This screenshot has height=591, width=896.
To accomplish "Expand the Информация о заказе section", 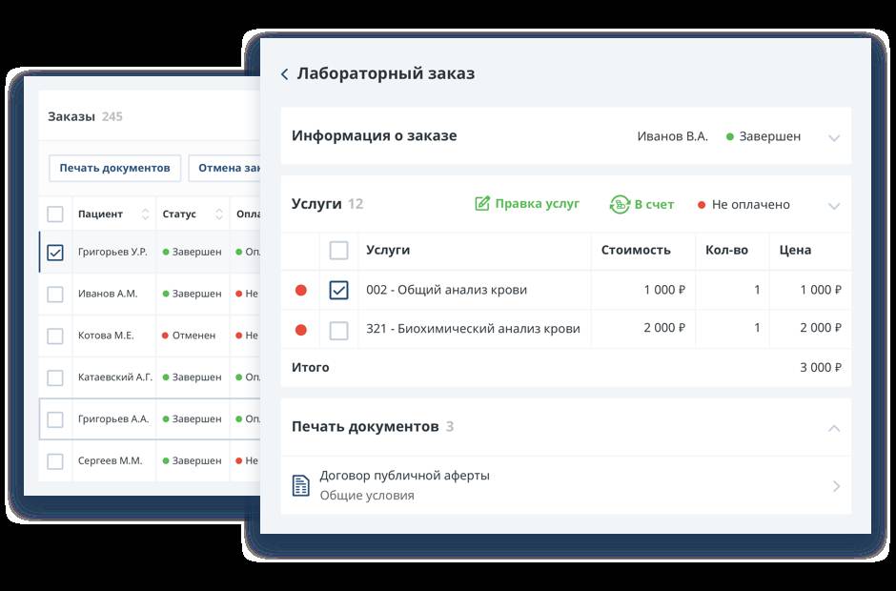I will pos(835,136).
